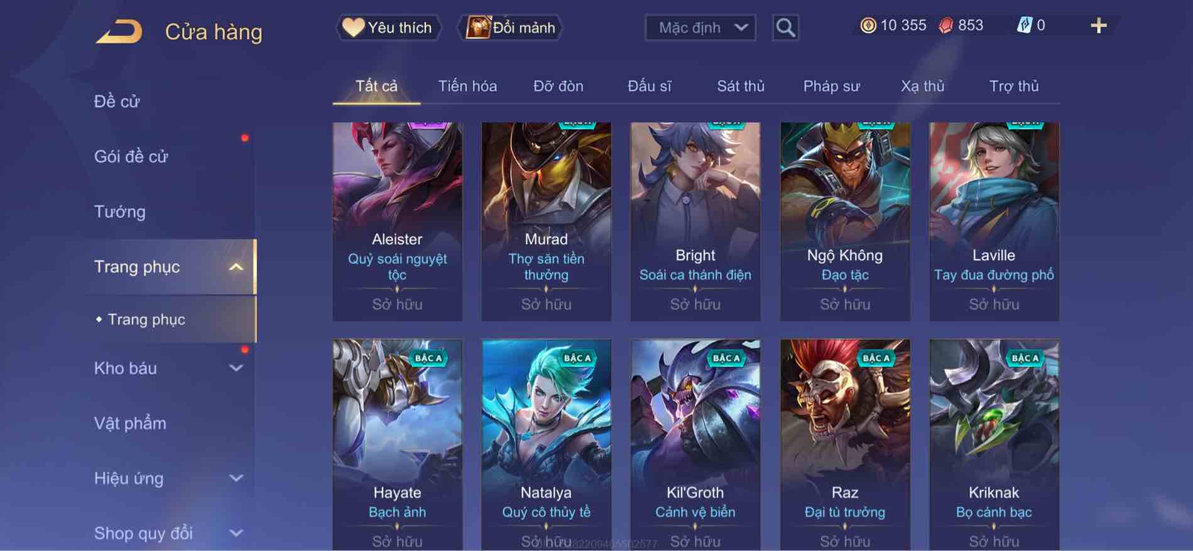The height and width of the screenshot is (551, 1193).
Task: Select the Tiến hóa filter tab
Action: point(467,86)
